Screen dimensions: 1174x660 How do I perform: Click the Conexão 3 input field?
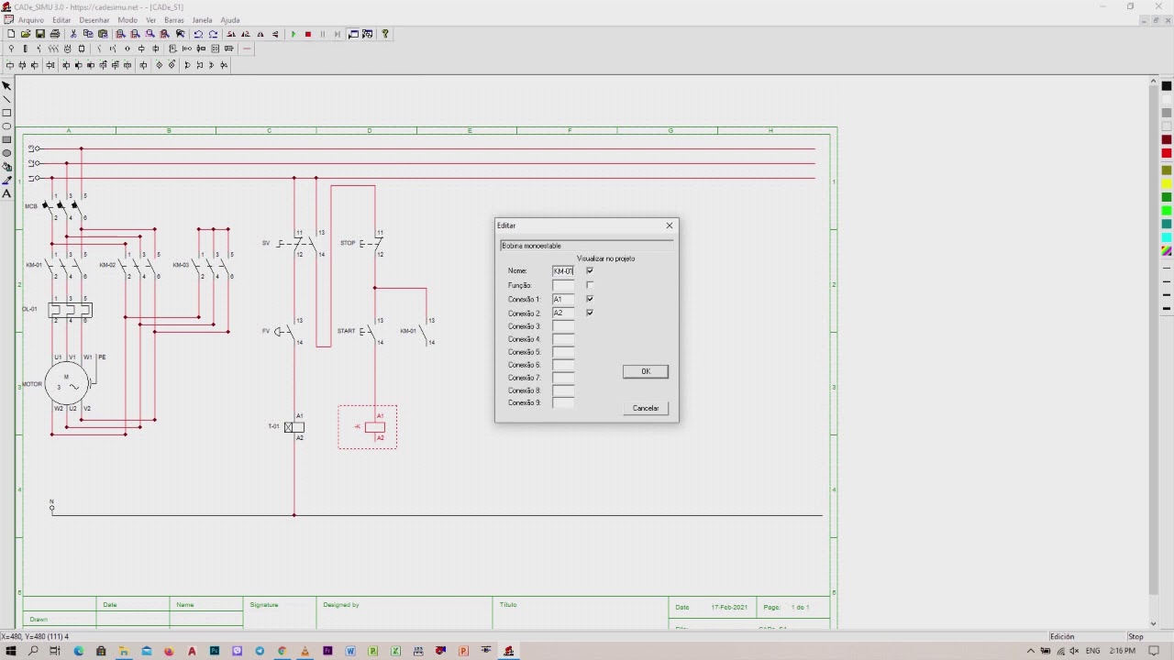[x=563, y=326]
